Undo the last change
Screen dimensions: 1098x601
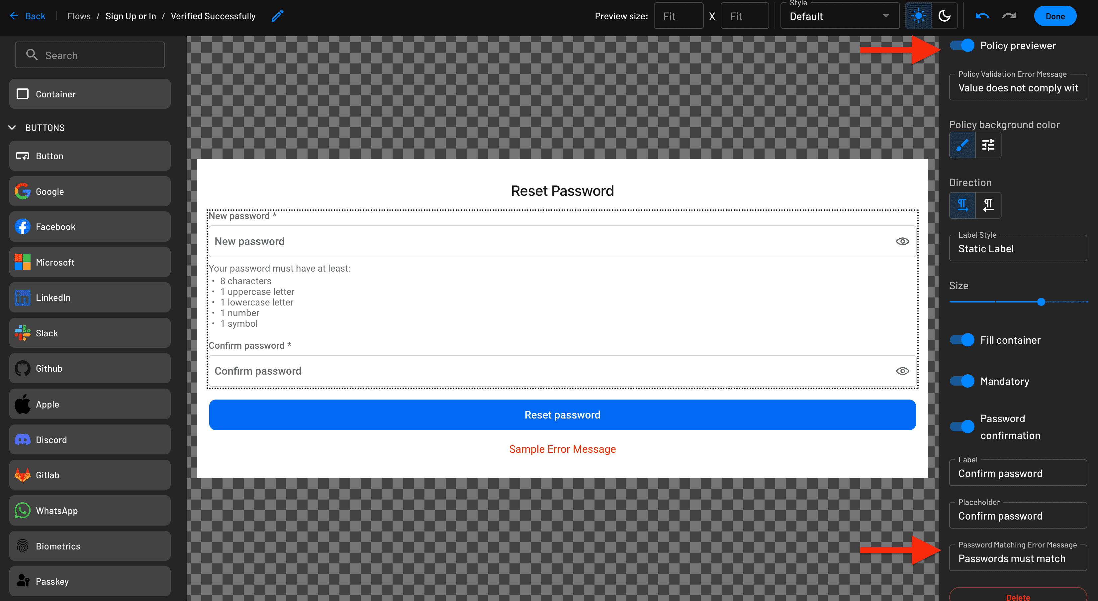pyautogui.click(x=982, y=15)
